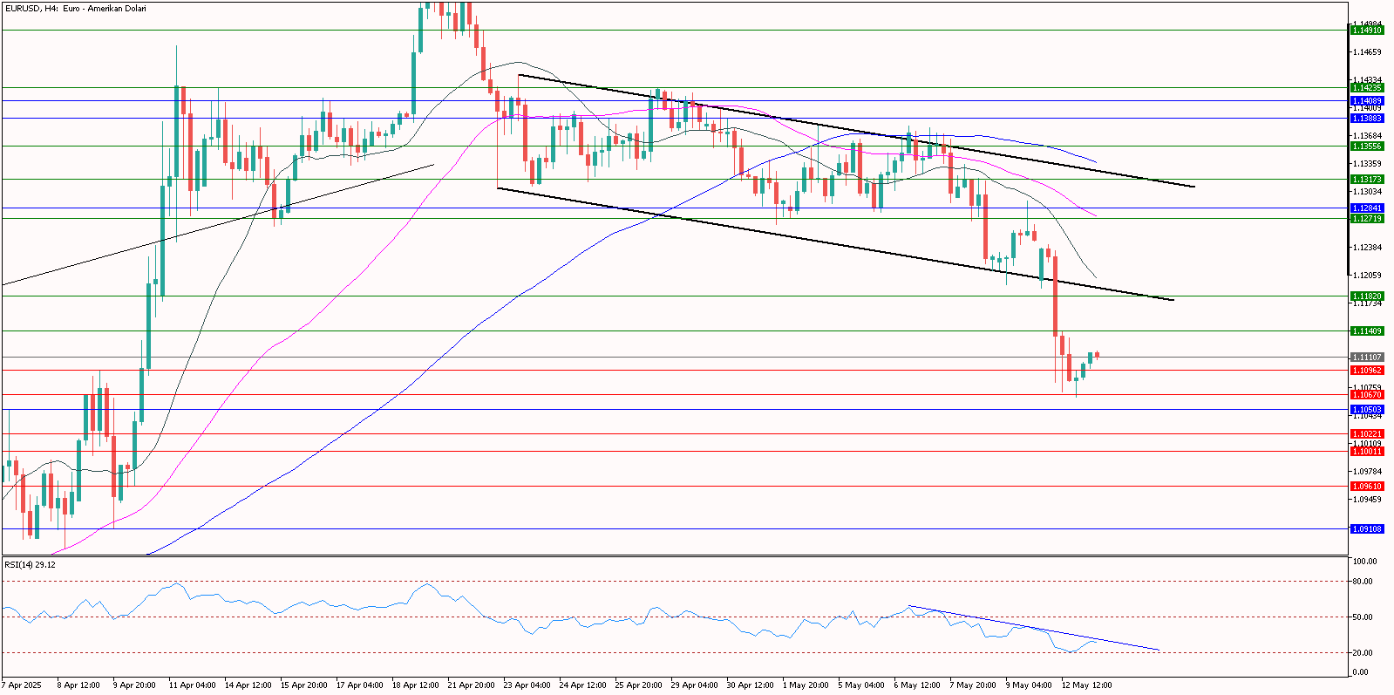Click the 14 Apr 12:00 time axis label

pos(248,685)
